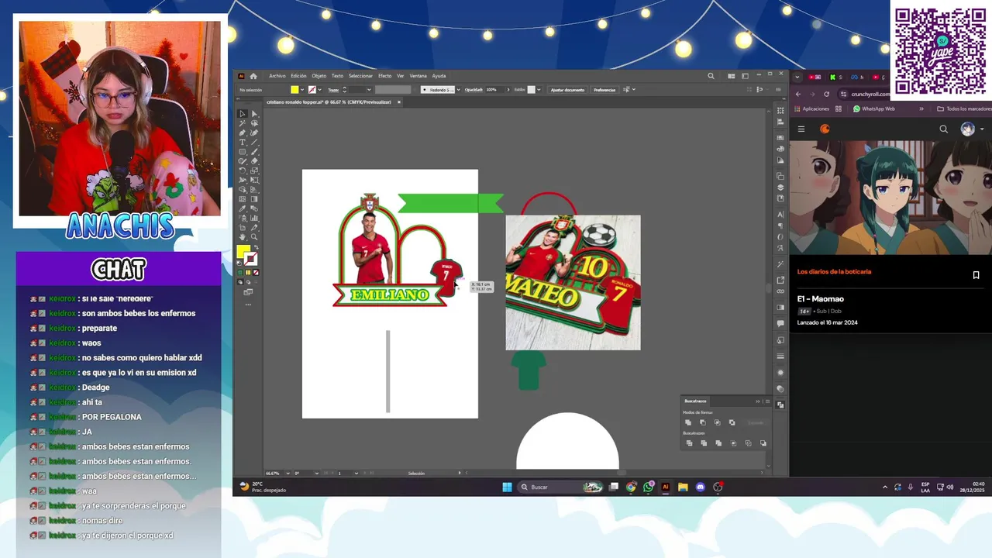Select the Rectangle tool

coord(243,152)
